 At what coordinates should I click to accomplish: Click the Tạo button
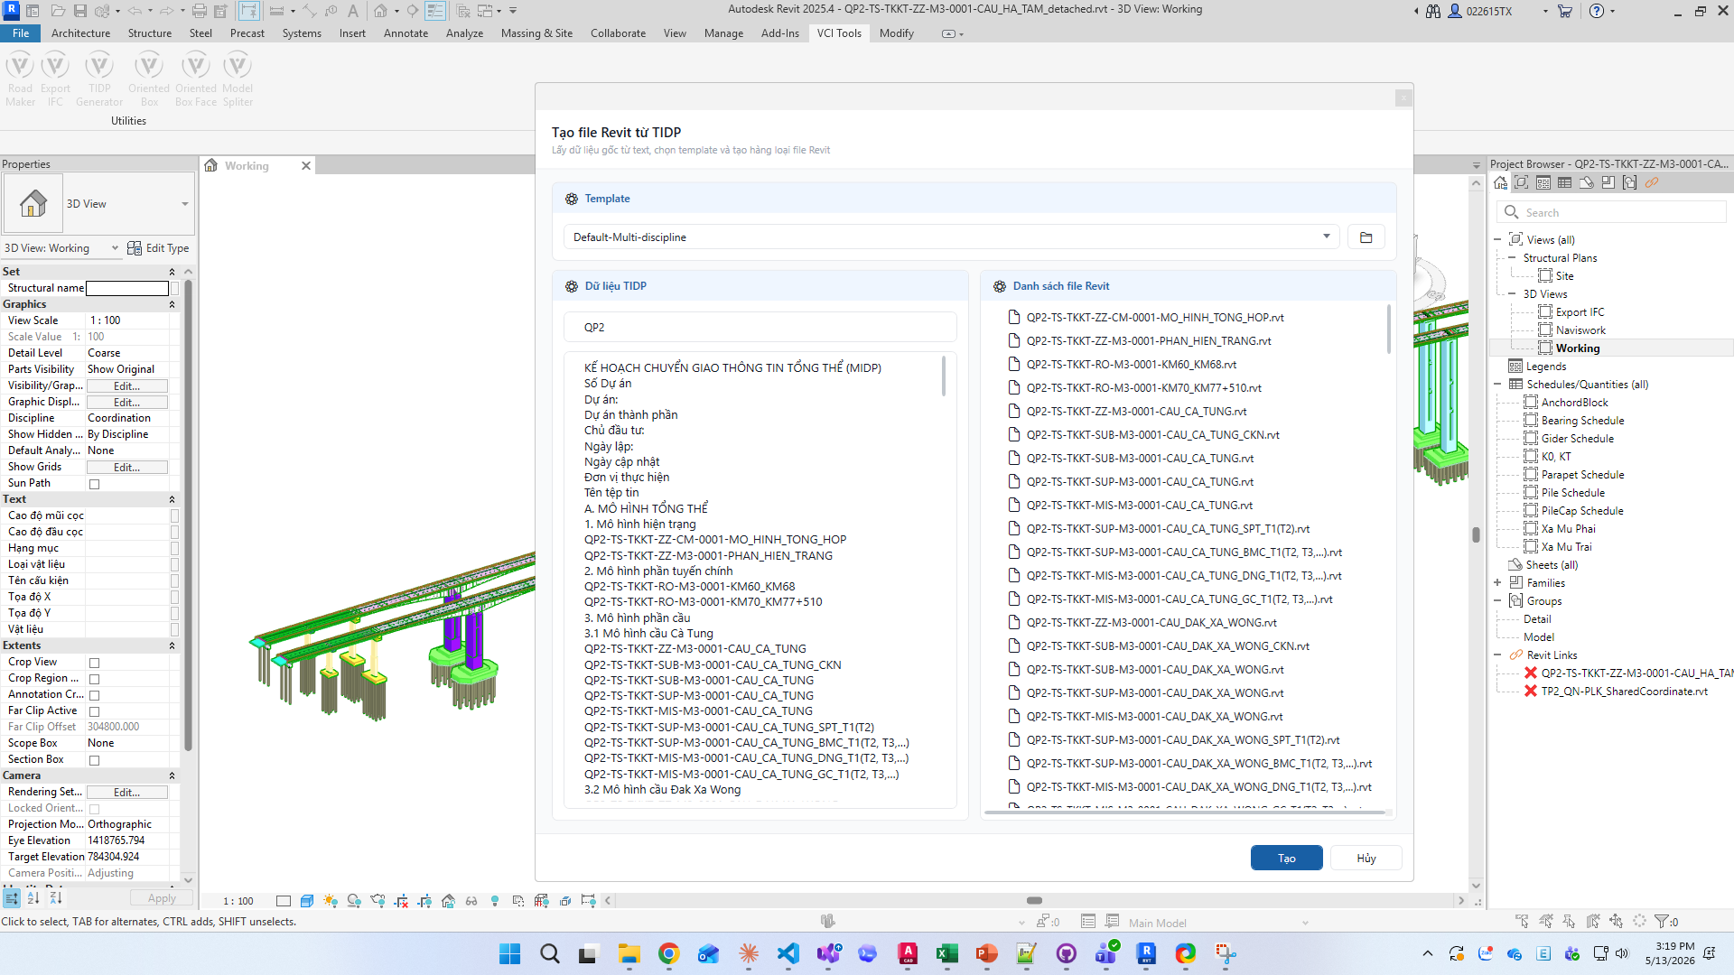pos(1286,859)
